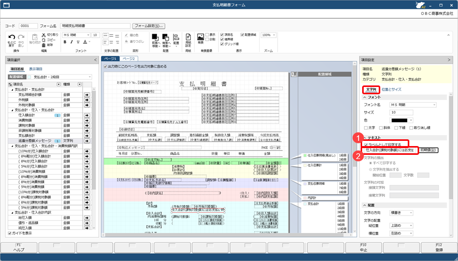Toggle background 印刷 checkbox

207,39
